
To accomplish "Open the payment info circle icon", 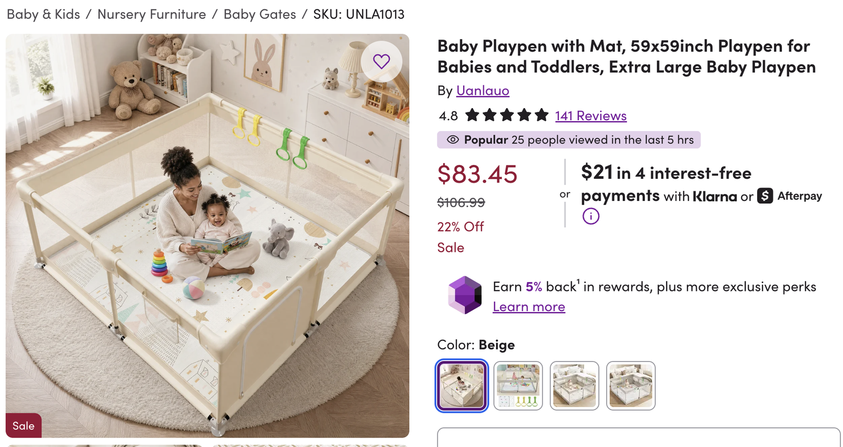I will point(591,216).
